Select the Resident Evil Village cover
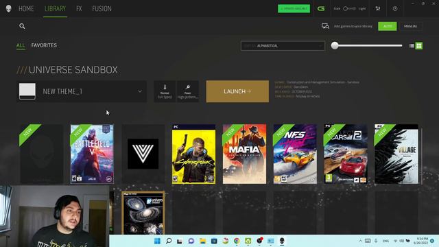Viewport: 439px width, 247px height. (x=396, y=154)
